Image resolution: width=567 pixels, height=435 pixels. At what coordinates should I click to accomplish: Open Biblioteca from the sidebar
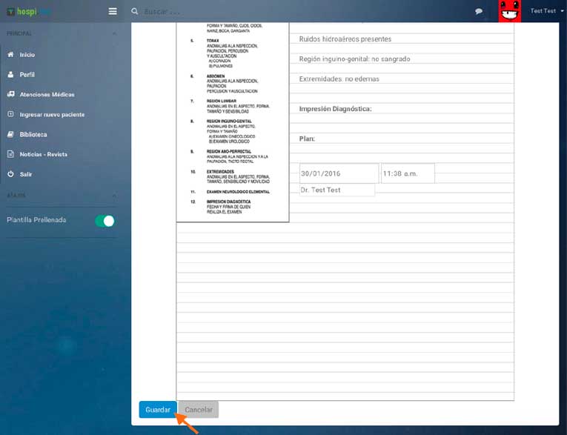[x=33, y=134]
